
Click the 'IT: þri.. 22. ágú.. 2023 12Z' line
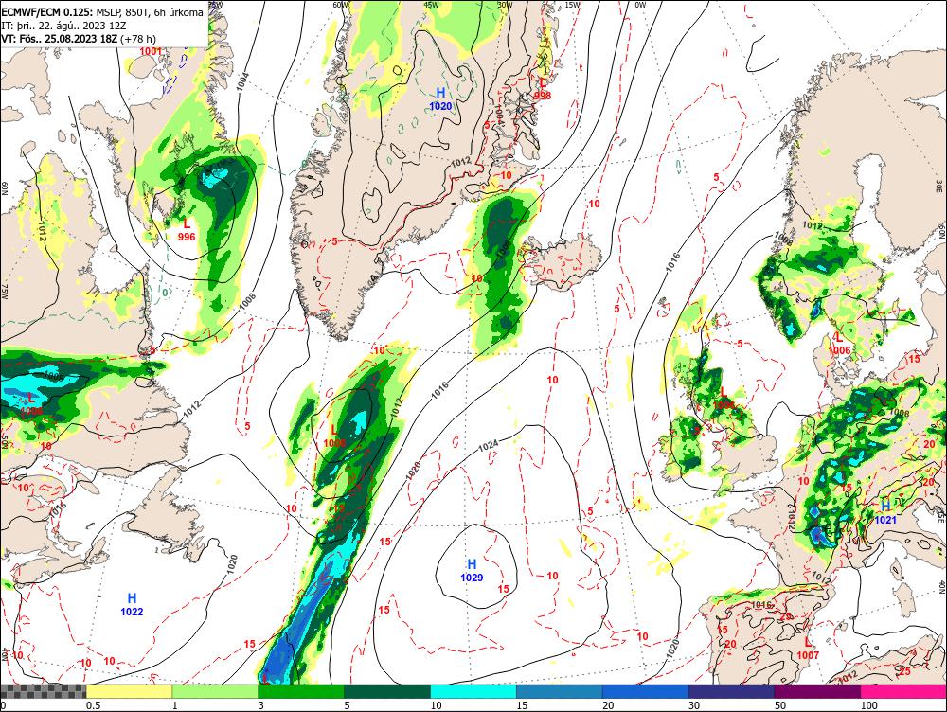(x=64, y=26)
